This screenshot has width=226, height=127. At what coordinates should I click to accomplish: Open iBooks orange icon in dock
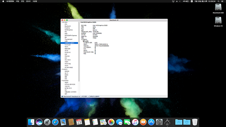[x=143, y=122]
